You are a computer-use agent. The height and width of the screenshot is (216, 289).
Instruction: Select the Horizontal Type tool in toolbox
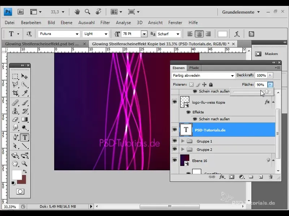[x=25, y=137]
